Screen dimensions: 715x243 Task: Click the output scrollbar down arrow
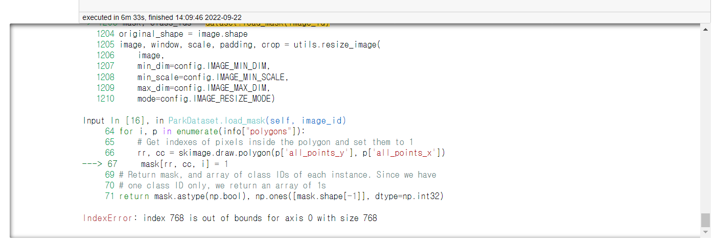click(705, 232)
